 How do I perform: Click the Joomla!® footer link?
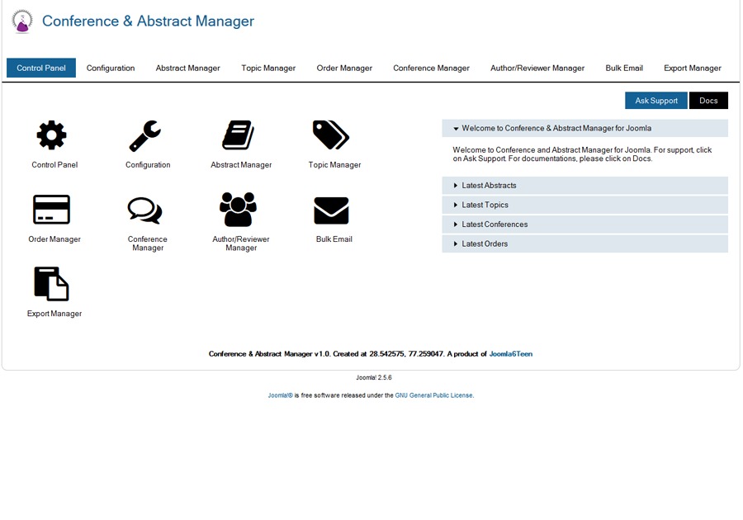pyautogui.click(x=281, y=395)
